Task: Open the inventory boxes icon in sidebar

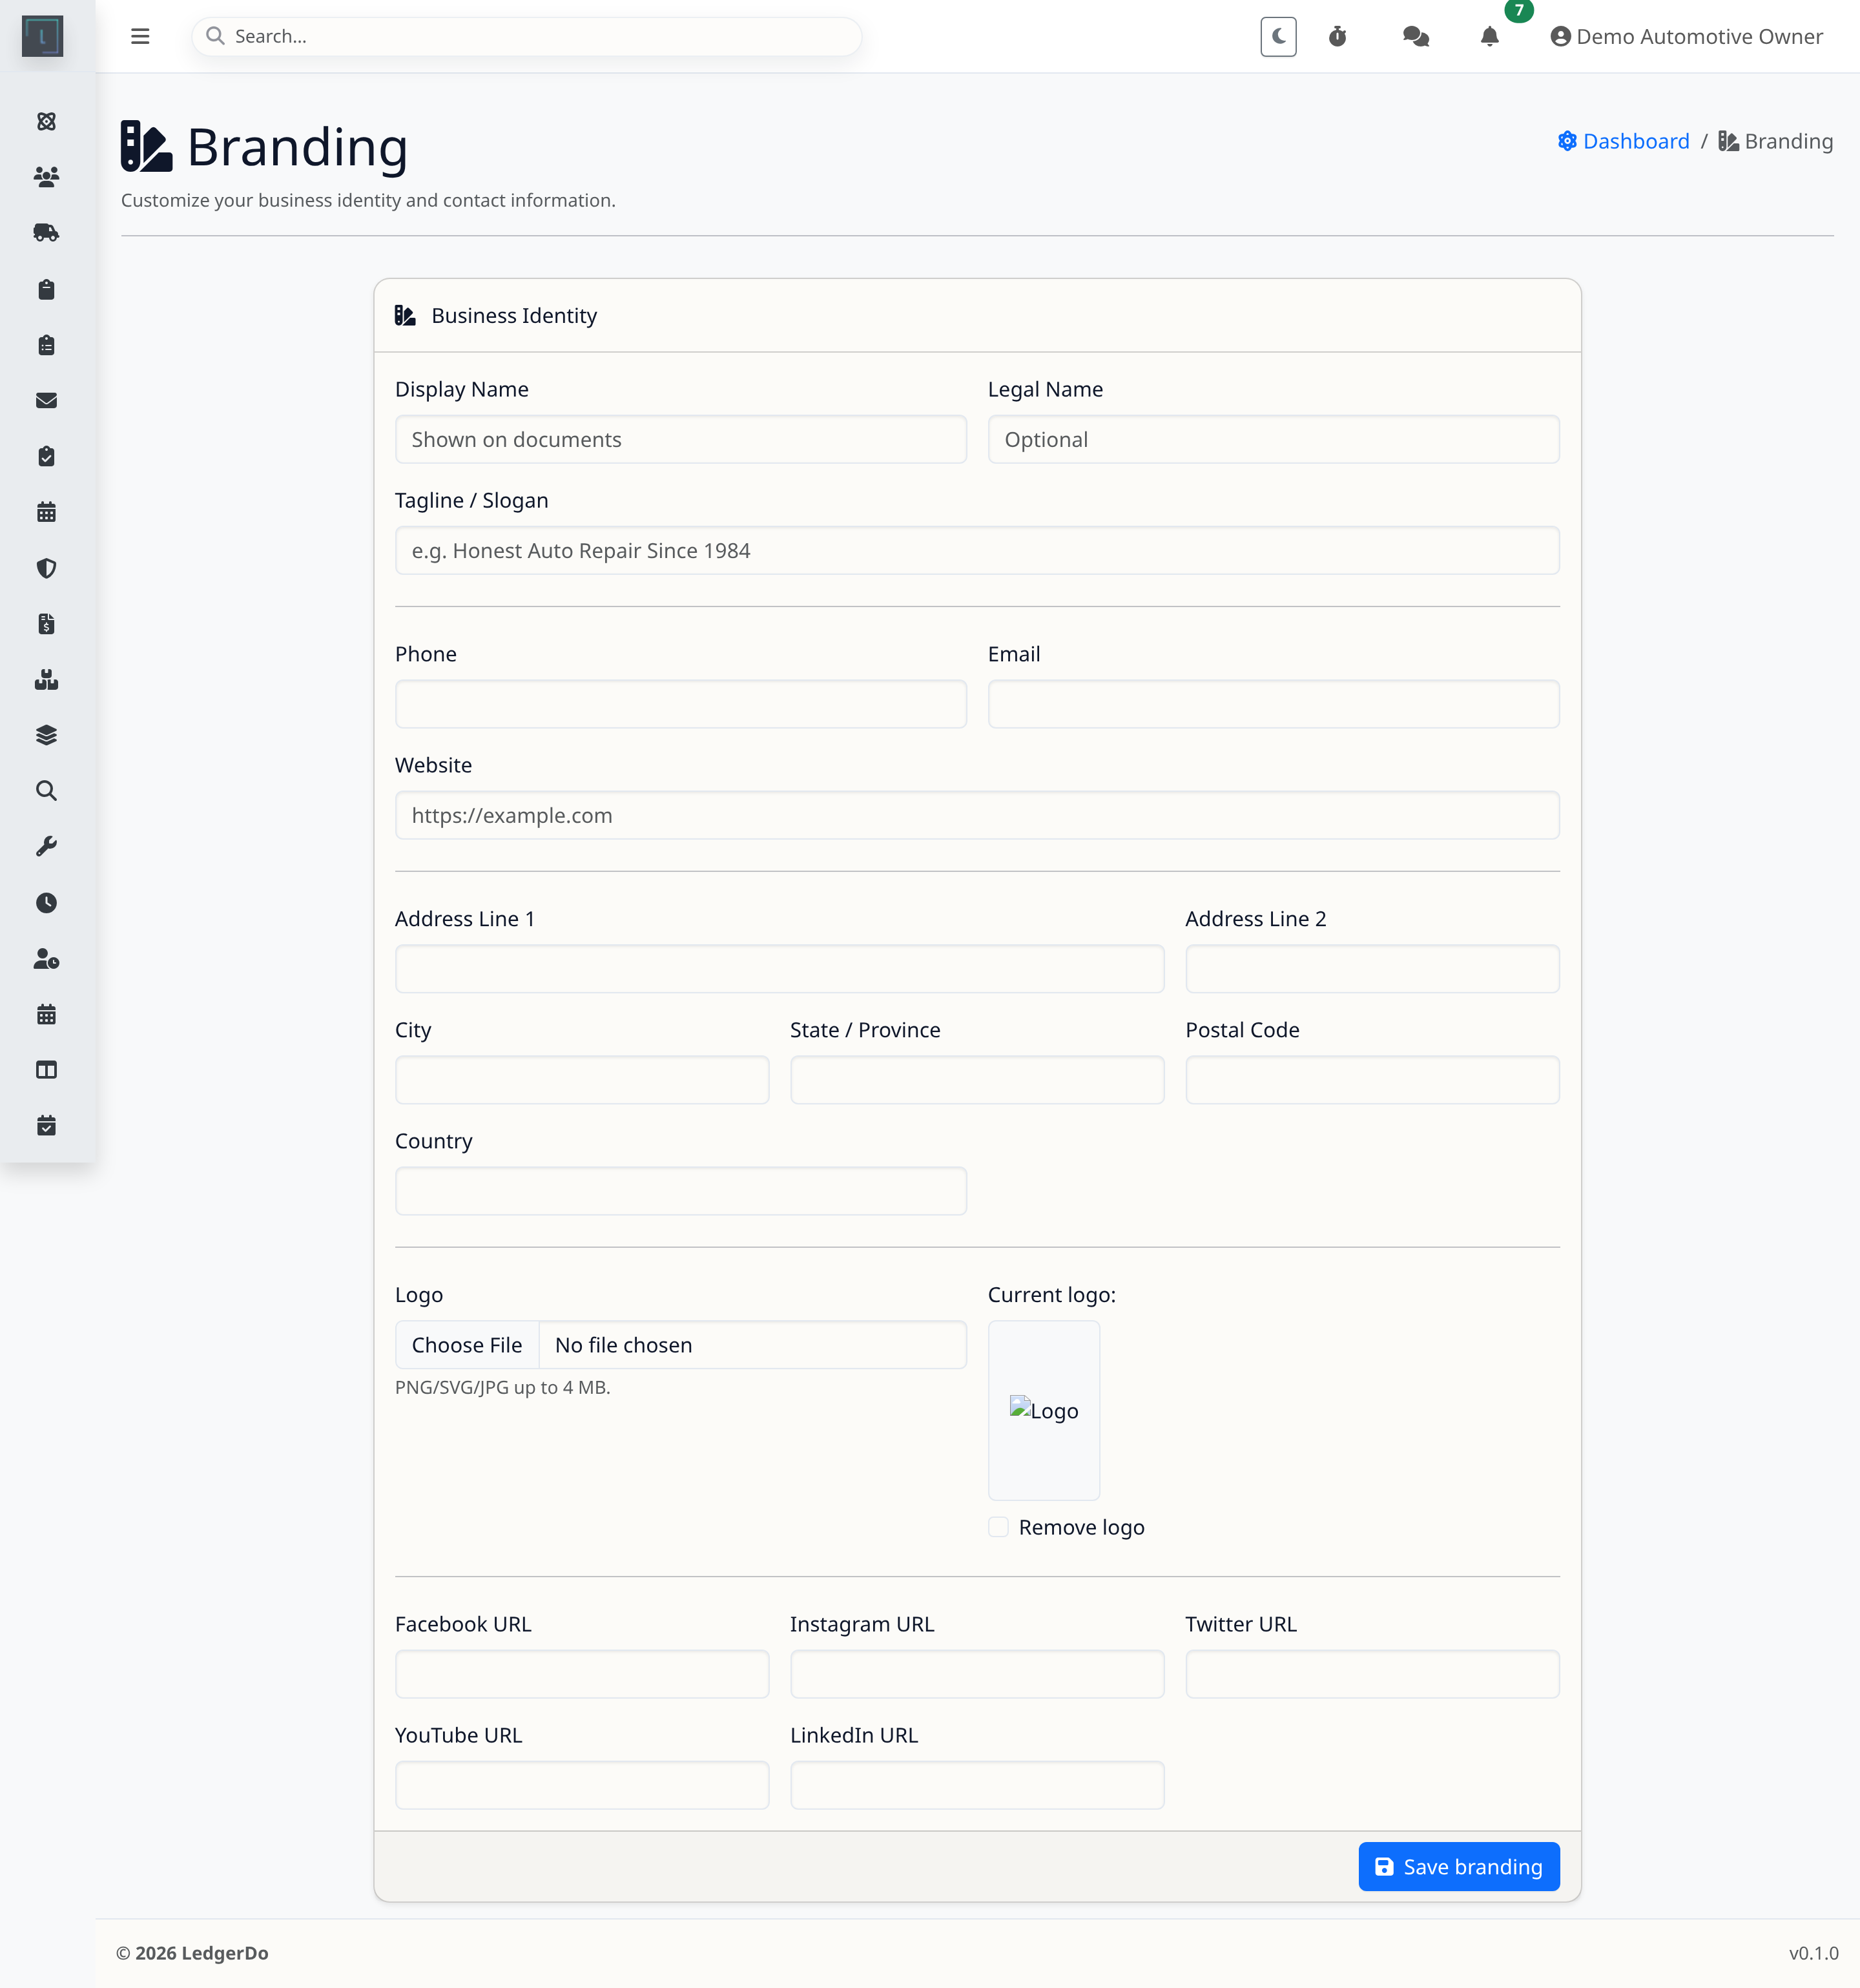Action: (46, 680)
